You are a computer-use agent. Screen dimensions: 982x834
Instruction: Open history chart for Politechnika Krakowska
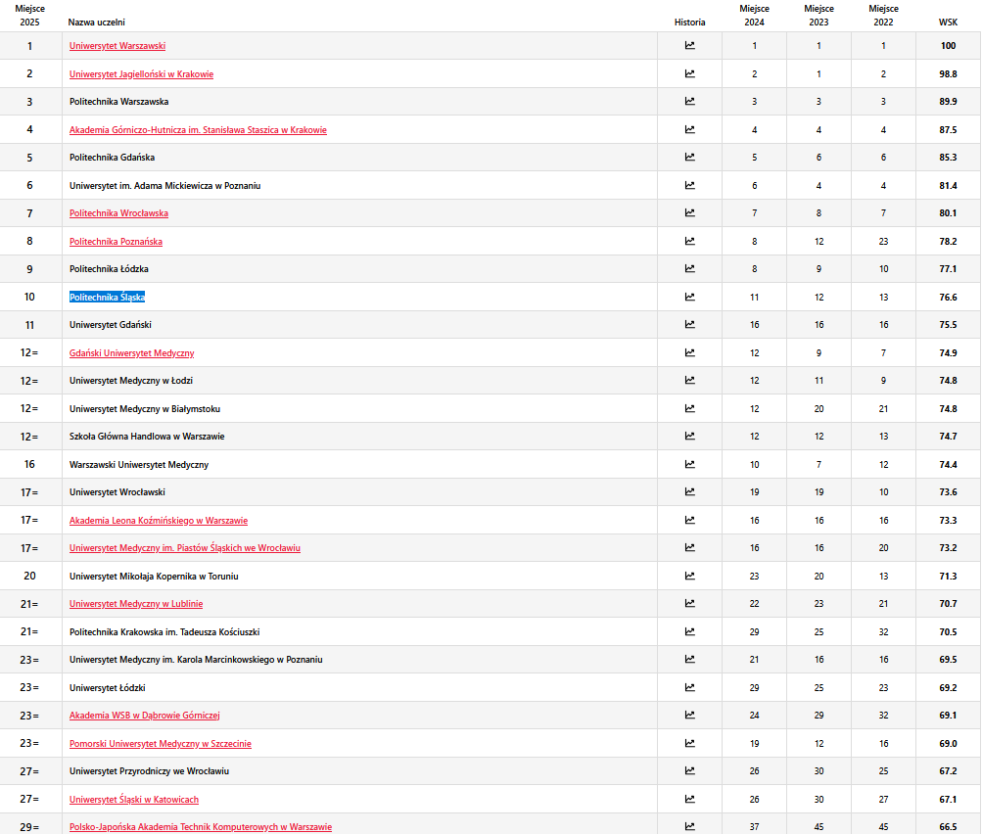tap(689, 631)
